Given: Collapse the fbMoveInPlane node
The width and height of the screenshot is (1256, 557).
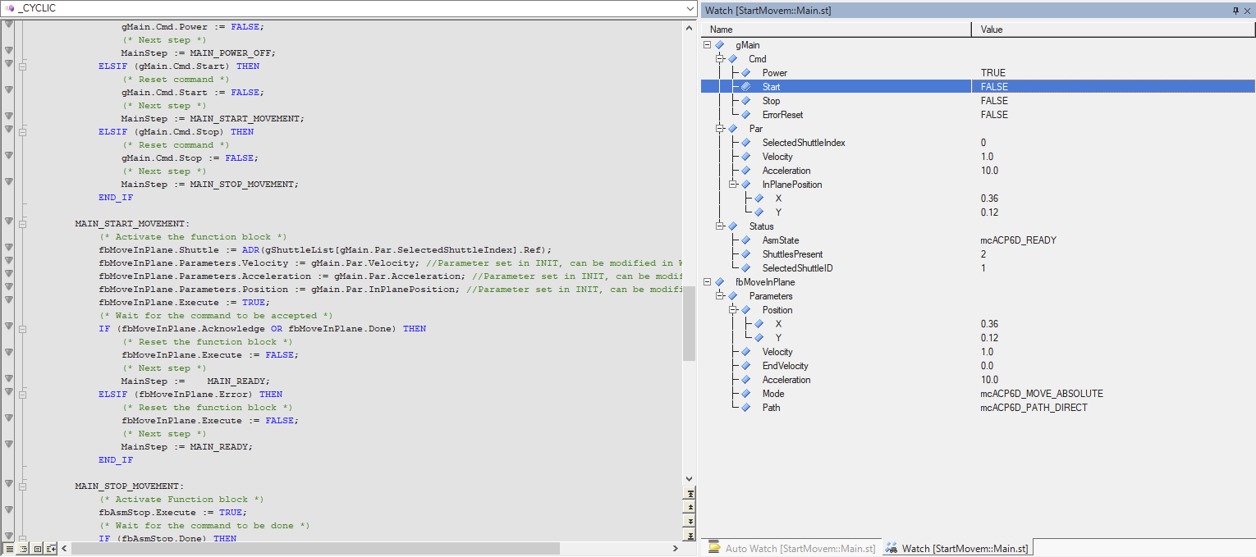Looking at the screenshot, I should 708,282.
